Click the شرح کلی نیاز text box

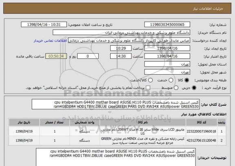pos(115,104)
